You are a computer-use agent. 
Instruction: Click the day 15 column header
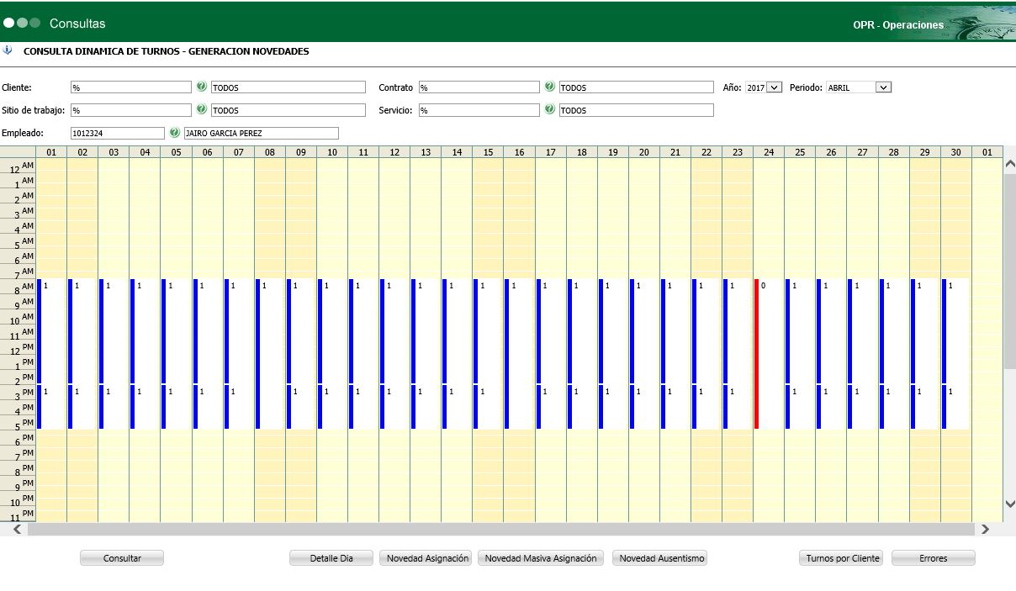click(x=488, y=152)
